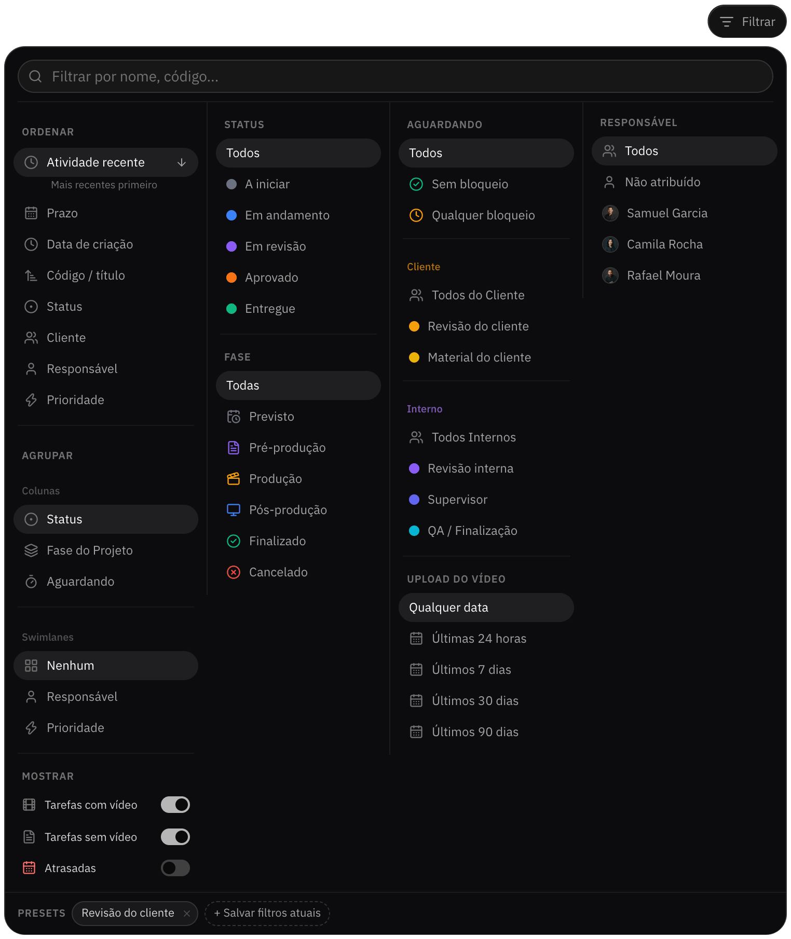Viewport: 791px width, 939px height.
Task: Click Todos under Responsável
Action: [x=685, y=151]
